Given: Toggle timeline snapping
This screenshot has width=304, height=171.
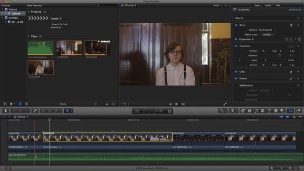Looking at the screenshot, I should pyautogui.click(x=300, y=117).
